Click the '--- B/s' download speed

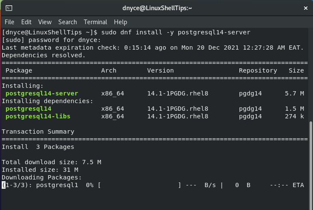(x=201, y=185)
